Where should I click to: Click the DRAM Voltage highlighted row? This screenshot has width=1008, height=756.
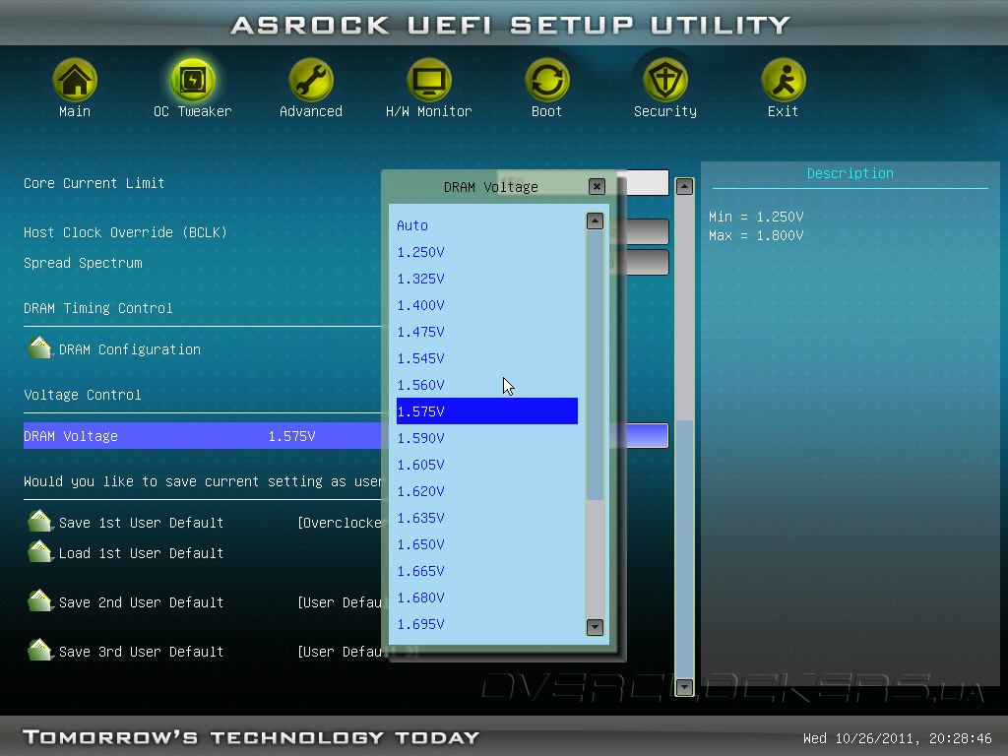pos(202,436)
